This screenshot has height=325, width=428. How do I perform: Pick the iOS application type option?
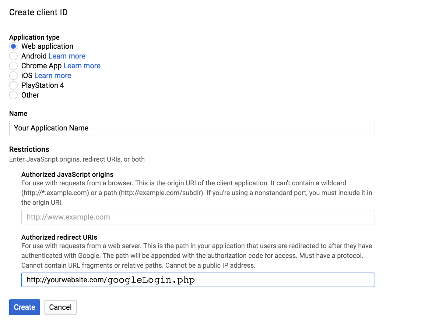pos(13,76)
